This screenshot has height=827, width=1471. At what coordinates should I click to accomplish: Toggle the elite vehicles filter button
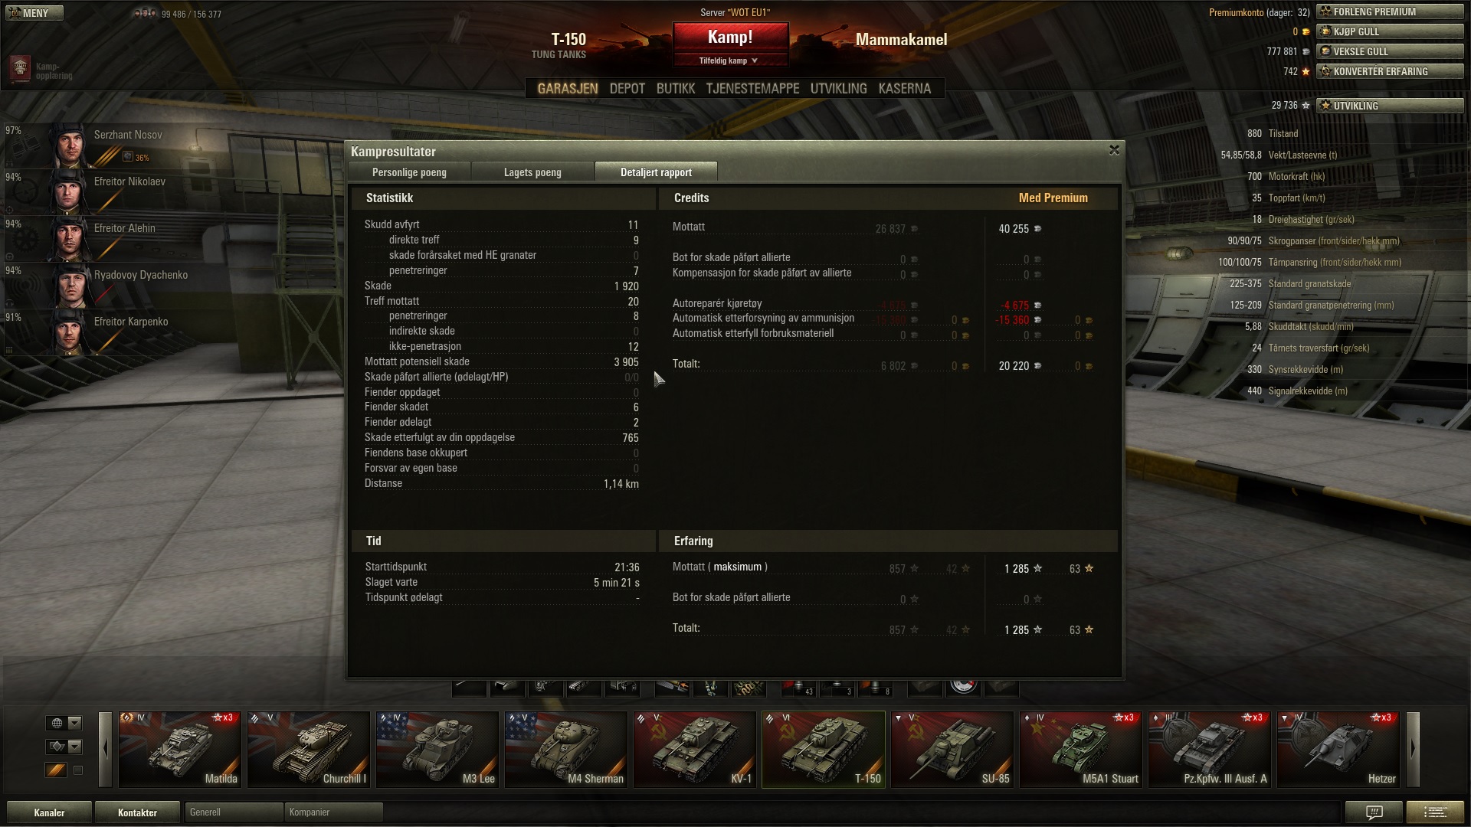pyautogui.click(x=56, y=770)
